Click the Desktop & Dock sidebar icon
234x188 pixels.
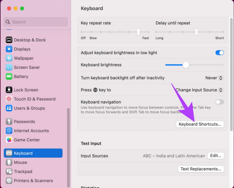pyautogui.click(x=9, y=40)
